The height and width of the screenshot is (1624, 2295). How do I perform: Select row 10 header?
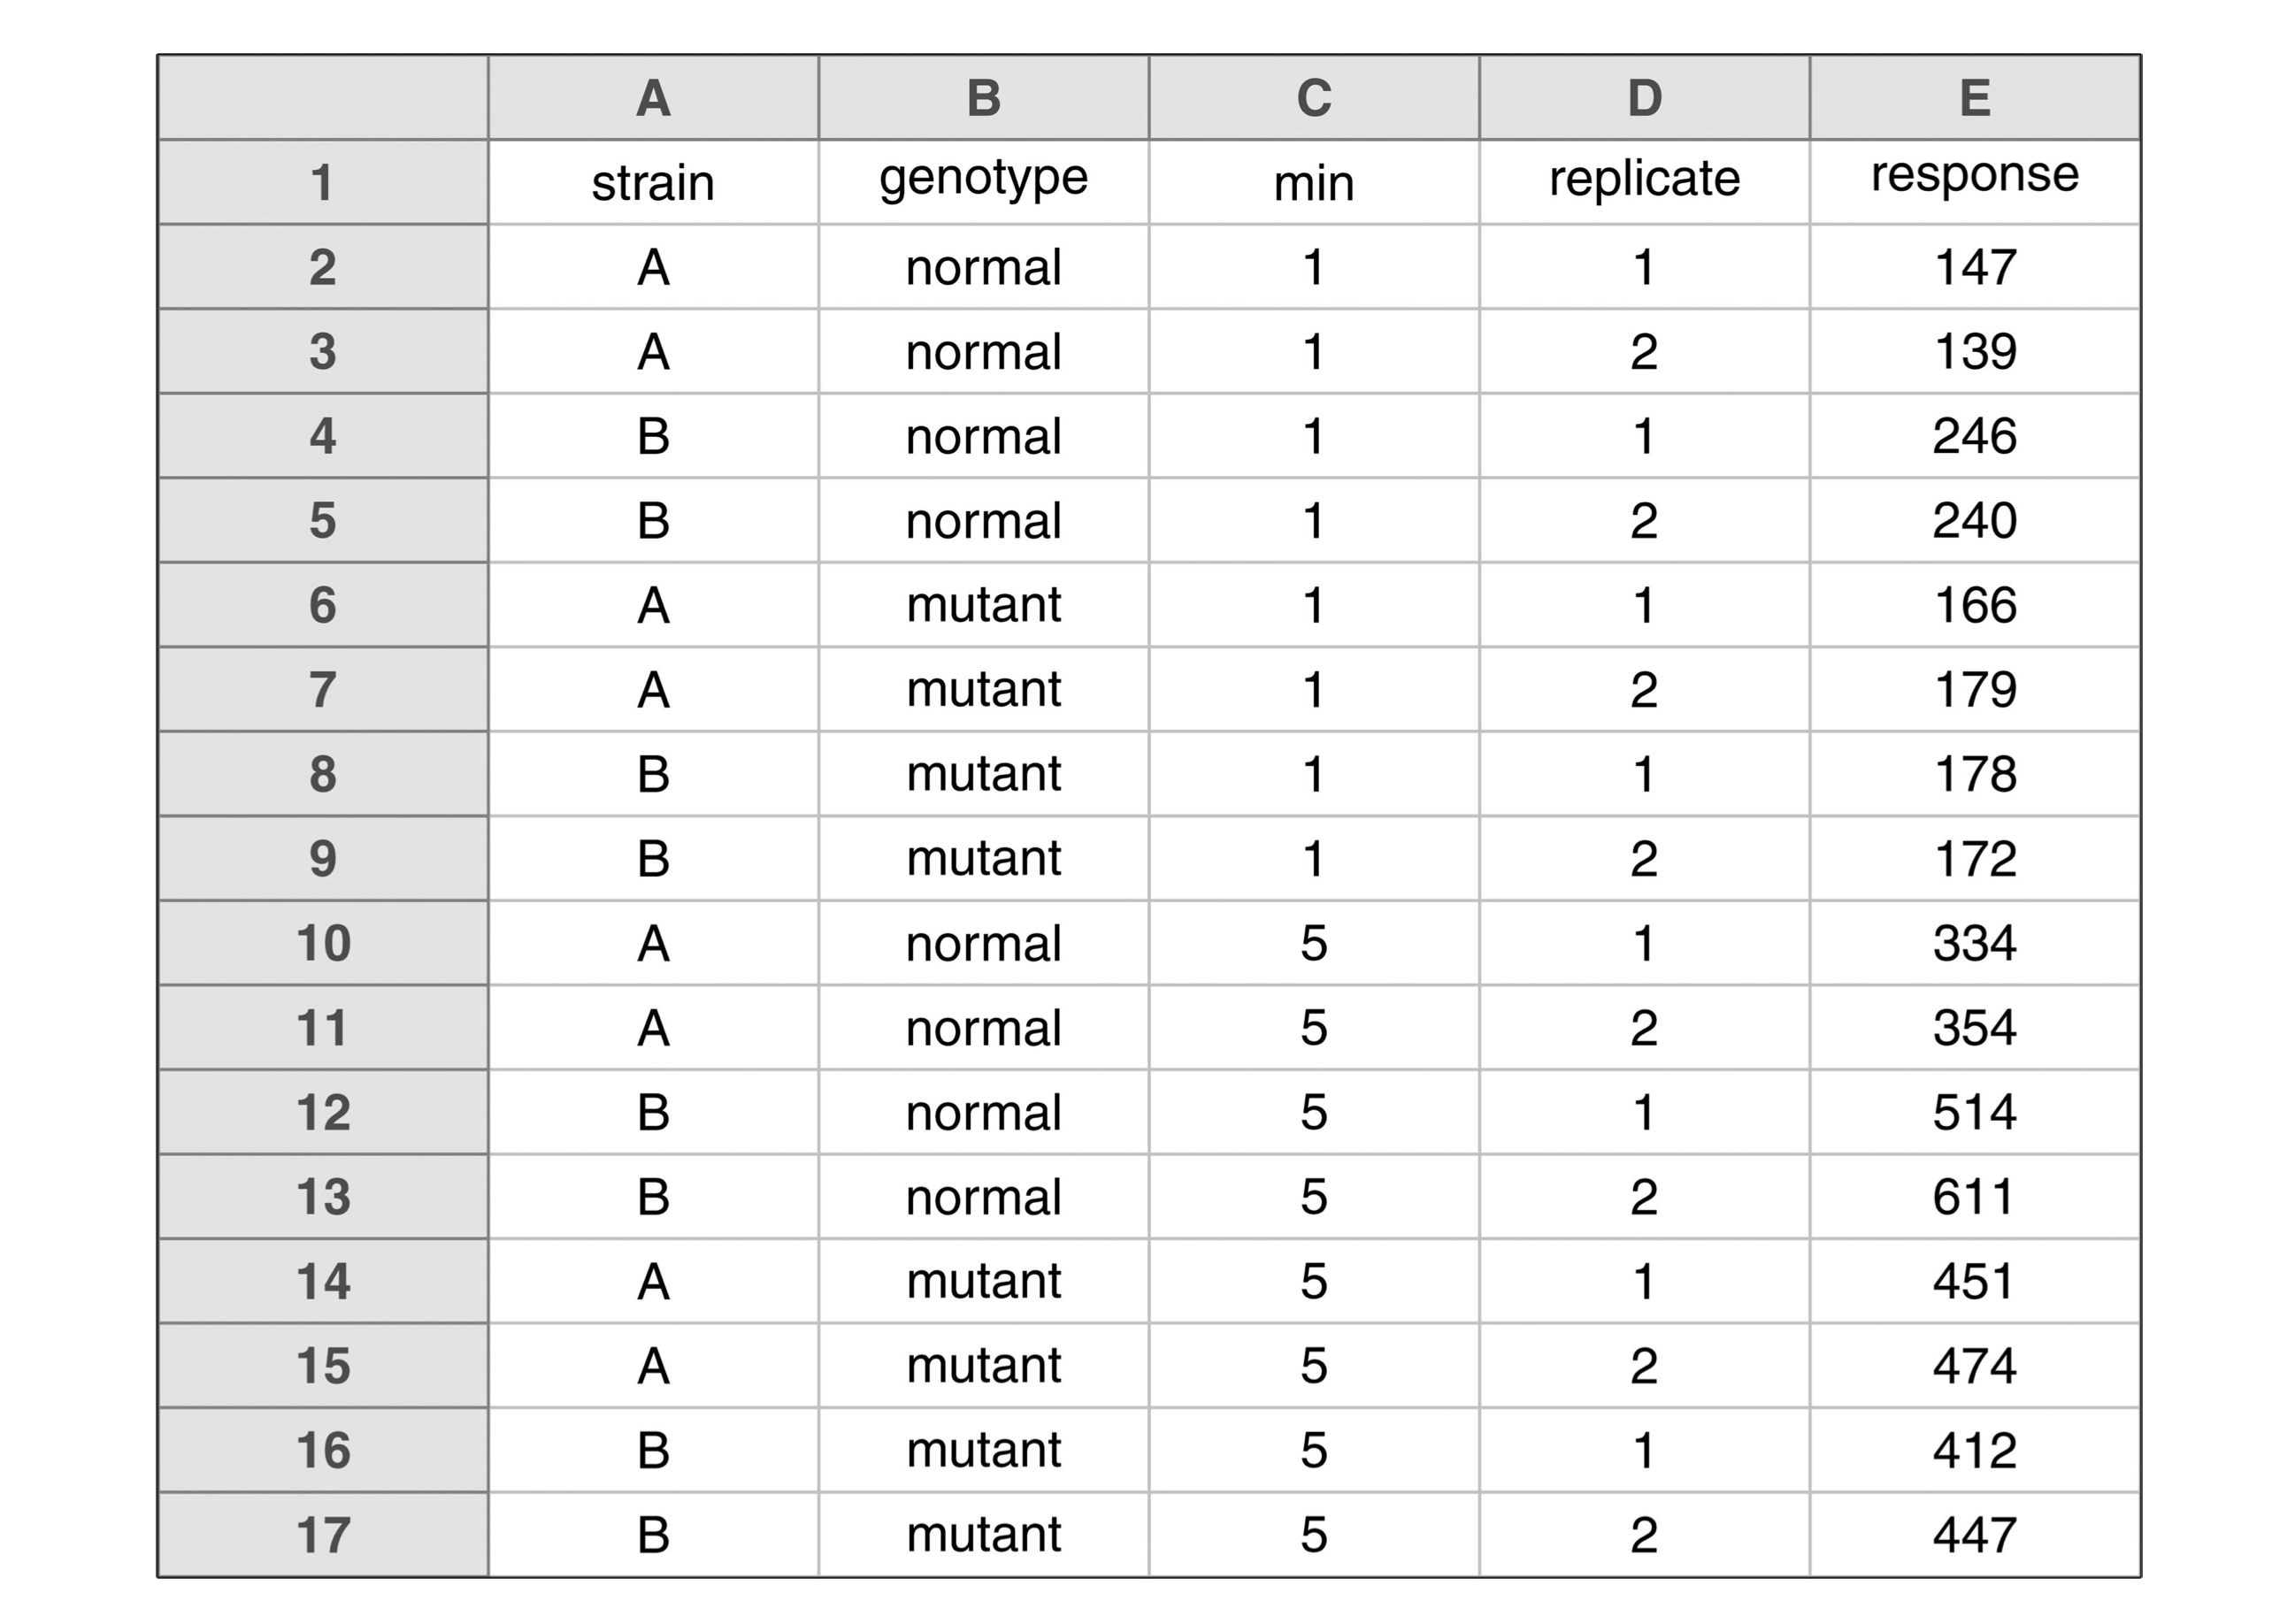tap(322, 943)
